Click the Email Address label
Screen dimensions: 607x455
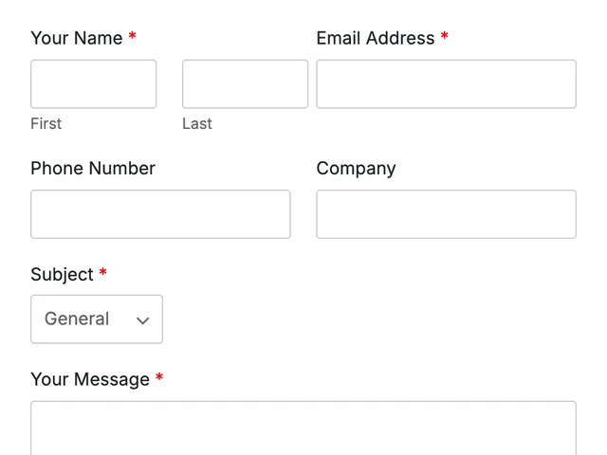(x=376, y=38)
